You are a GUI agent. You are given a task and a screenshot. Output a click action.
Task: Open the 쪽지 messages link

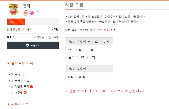[29, 30]
